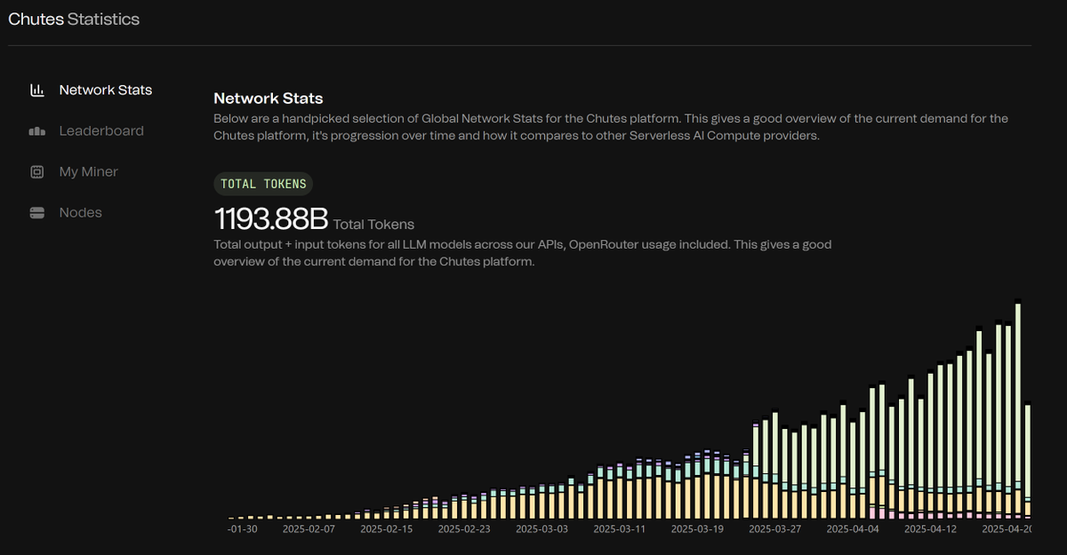1067x555 pixels.
Task: Click the 2025-04-04 axis date label
Action: click(853, 528)
